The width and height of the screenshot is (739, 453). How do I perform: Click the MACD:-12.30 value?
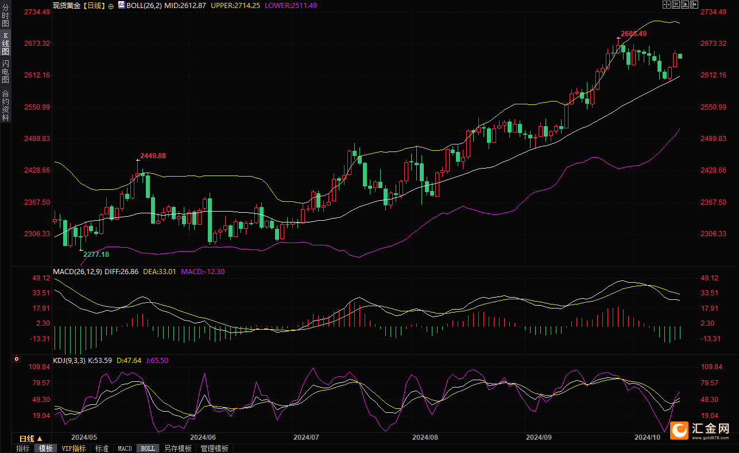pos(202,271)
